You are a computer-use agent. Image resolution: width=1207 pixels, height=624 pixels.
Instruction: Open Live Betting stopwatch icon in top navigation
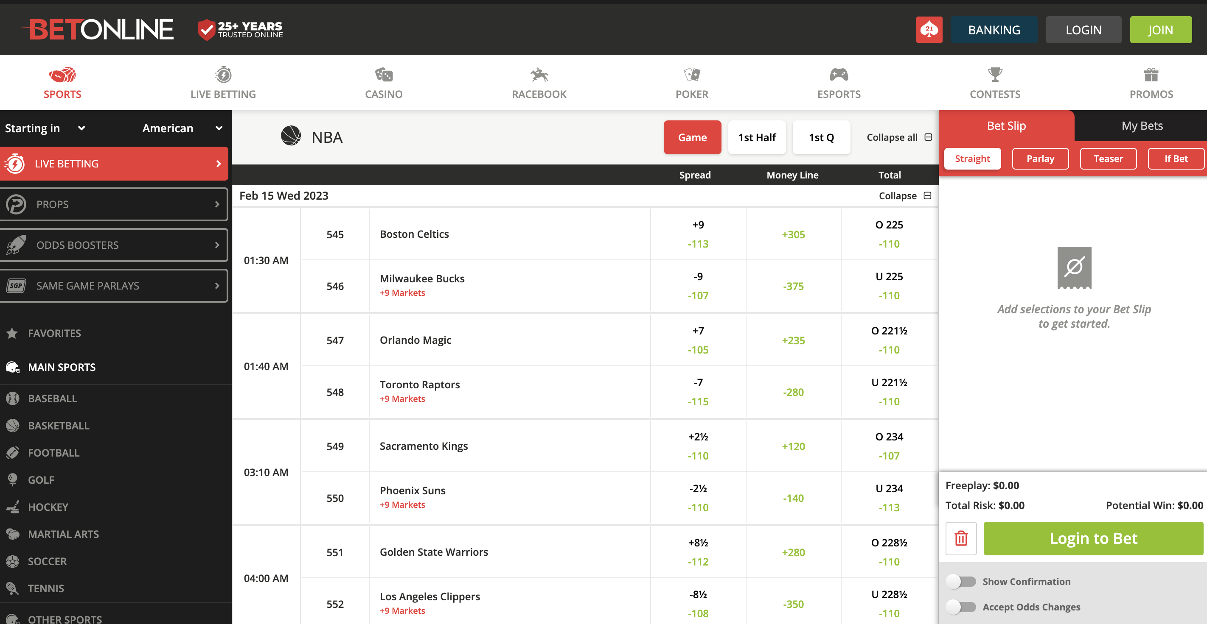coord(223,75)
